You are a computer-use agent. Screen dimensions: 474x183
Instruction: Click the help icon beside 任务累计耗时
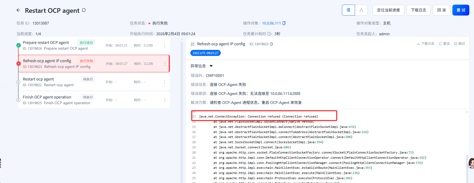click(269, 34)
